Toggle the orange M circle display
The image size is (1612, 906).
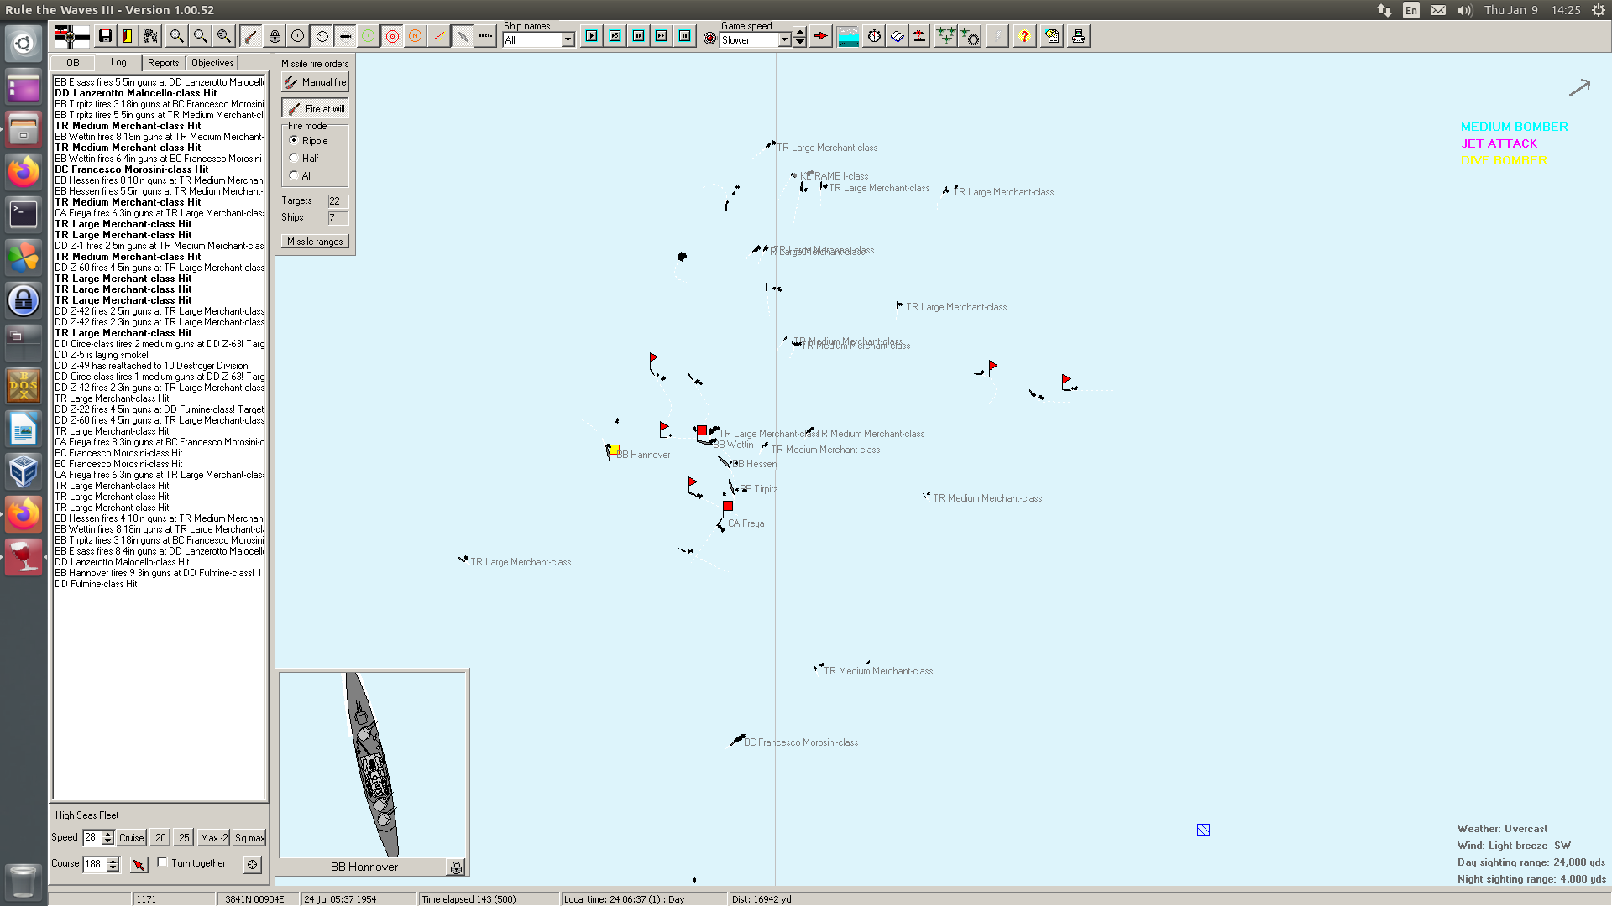[x=416, y=36]
